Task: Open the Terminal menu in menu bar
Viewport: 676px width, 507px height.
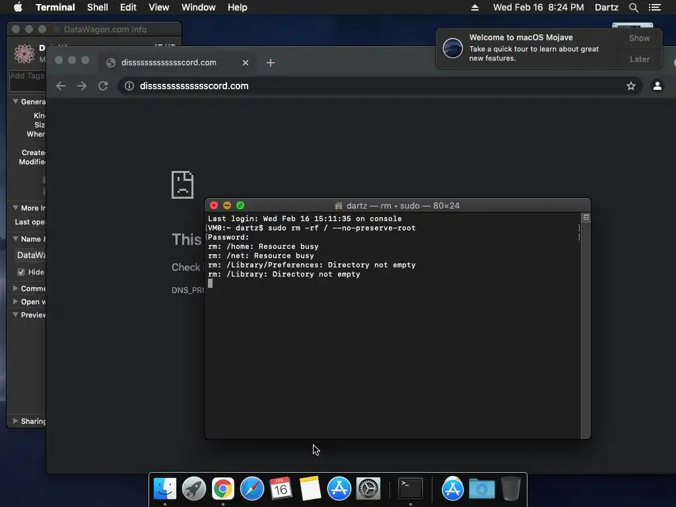Action: 55,7
